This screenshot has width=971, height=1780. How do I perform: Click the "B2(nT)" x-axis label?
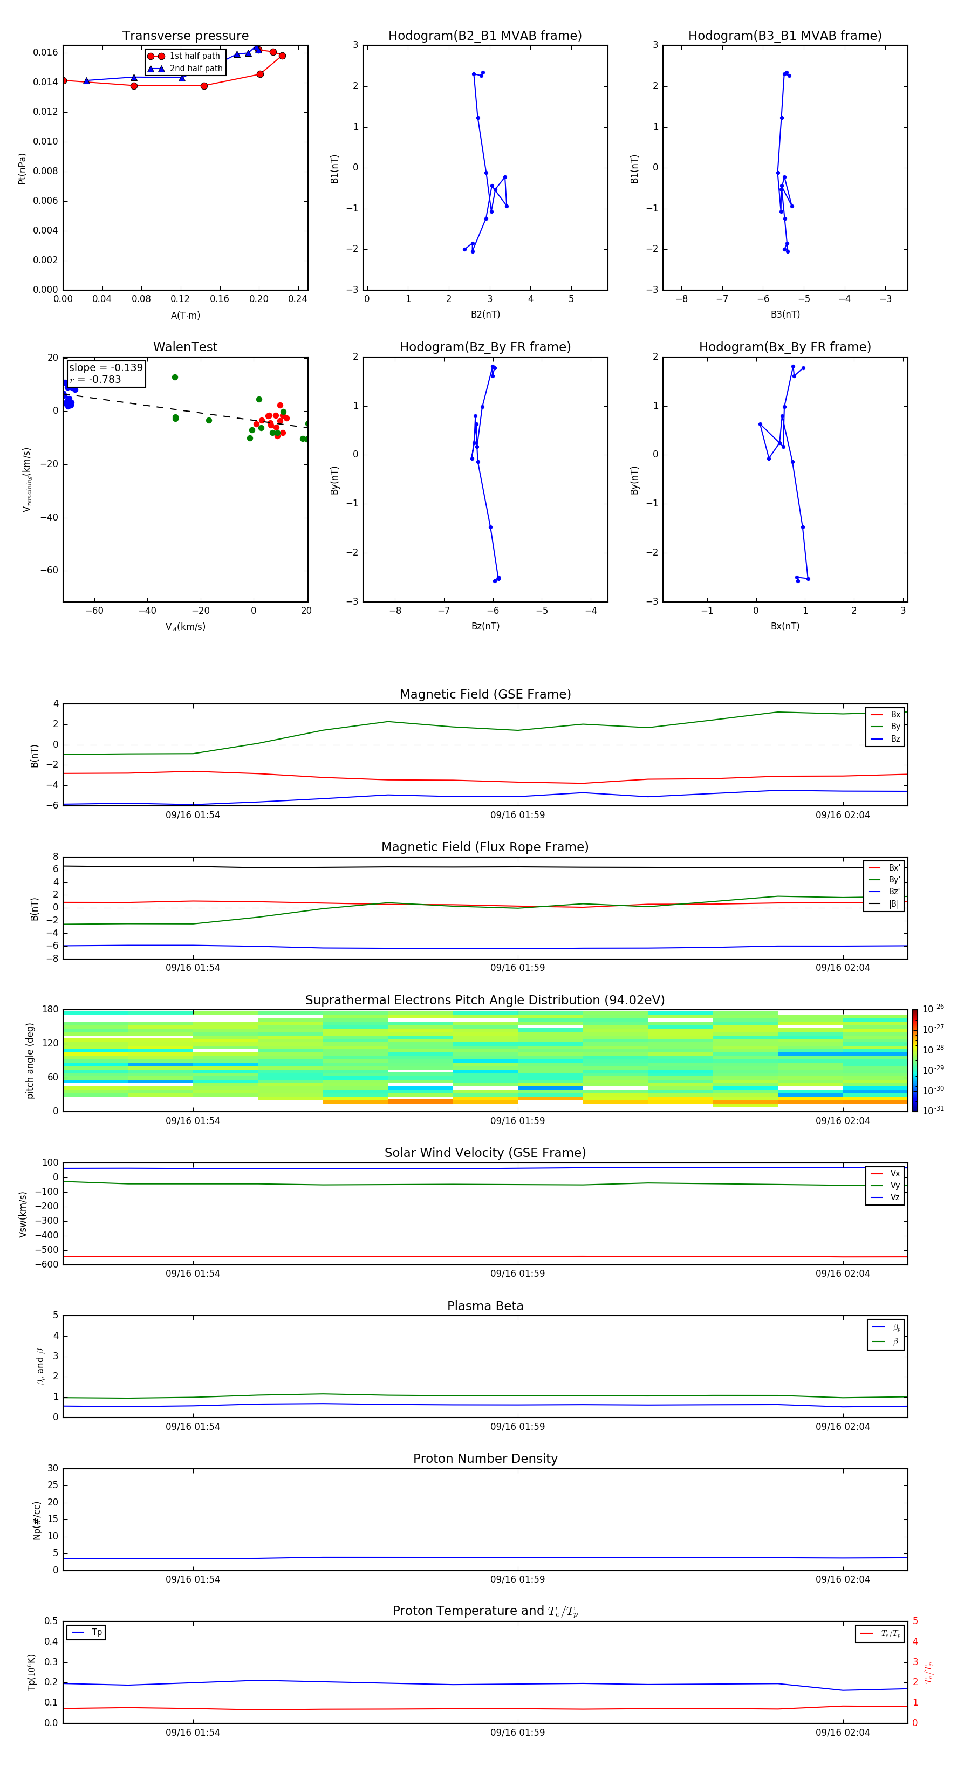[x=485, y=314]
